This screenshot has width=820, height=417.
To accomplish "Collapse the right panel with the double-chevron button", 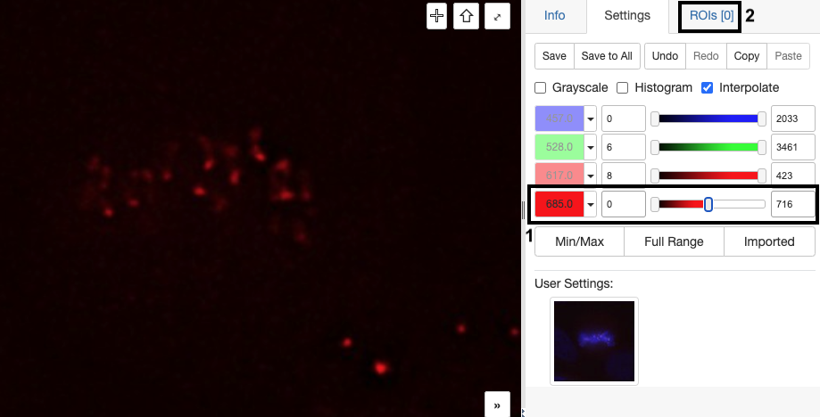I will [497, 405].
